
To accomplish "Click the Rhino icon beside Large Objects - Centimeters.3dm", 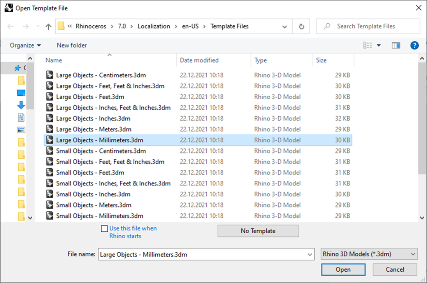I will (49, 75).
